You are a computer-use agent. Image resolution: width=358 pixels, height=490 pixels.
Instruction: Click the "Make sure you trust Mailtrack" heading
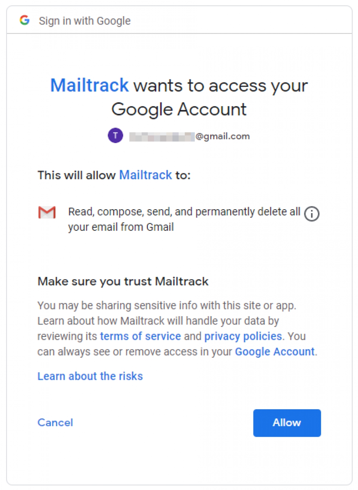pyautogui.click(x=123, y=281)
